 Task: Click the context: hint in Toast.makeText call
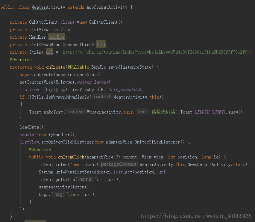tap(76, 112)
